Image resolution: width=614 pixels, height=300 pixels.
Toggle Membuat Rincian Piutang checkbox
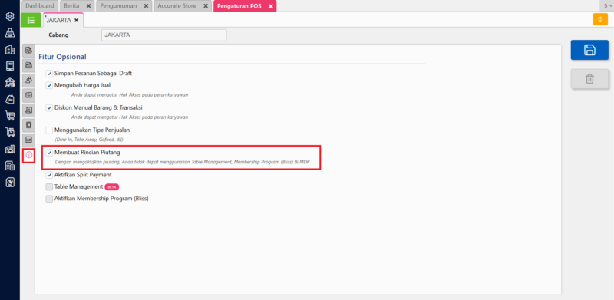click(49, 153)
